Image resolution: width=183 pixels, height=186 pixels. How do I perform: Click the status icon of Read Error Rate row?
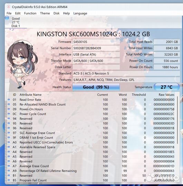tap(9, 100)
